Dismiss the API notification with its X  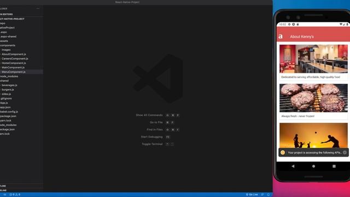point(345,153)
